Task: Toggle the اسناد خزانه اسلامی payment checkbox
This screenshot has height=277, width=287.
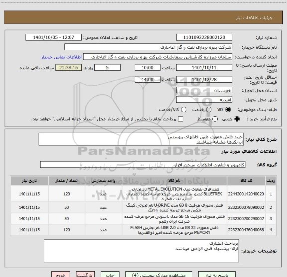Action: tap(181, 119)
